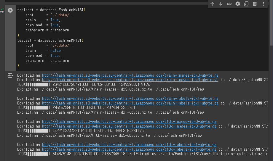This screenshot has height=161, width=273.
Task: Click testset's 'root = ./.data/' line
Action: point(49,45)
